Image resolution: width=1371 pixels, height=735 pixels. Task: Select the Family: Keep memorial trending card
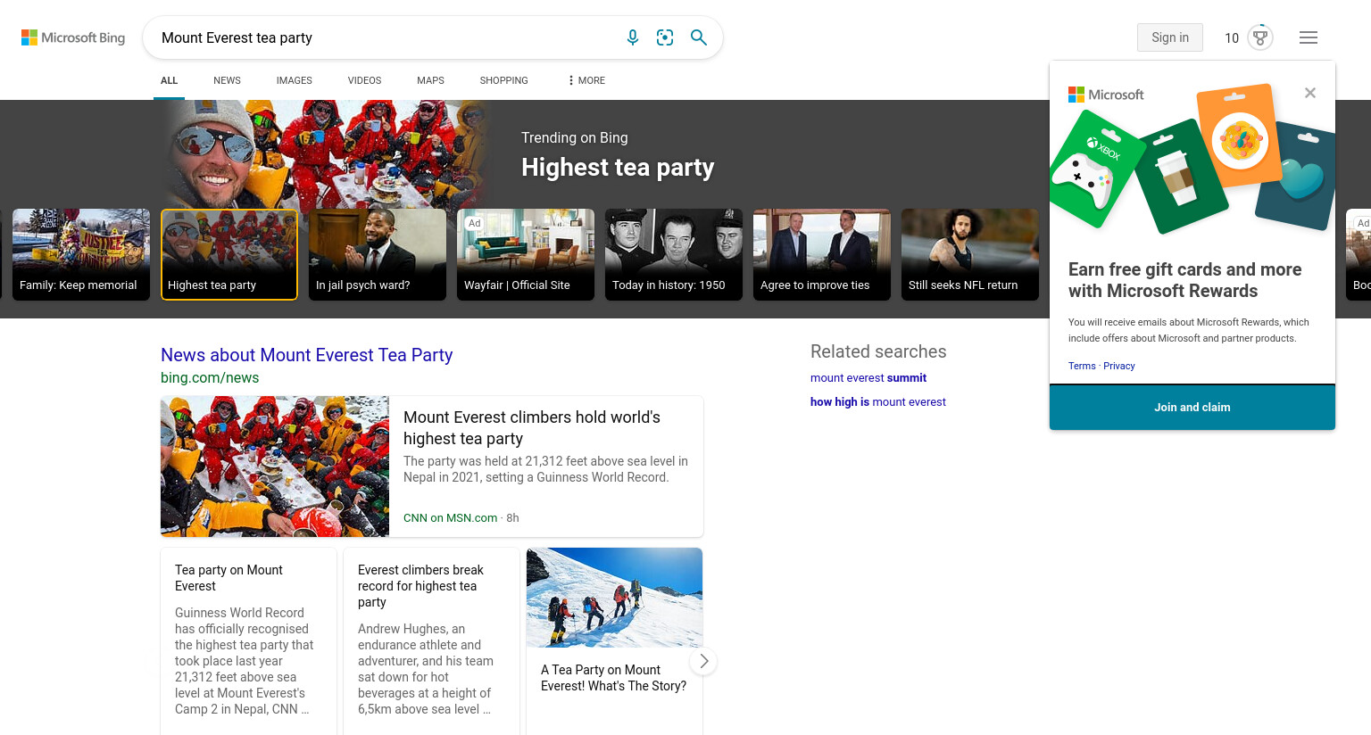click(x=81, y=254)
